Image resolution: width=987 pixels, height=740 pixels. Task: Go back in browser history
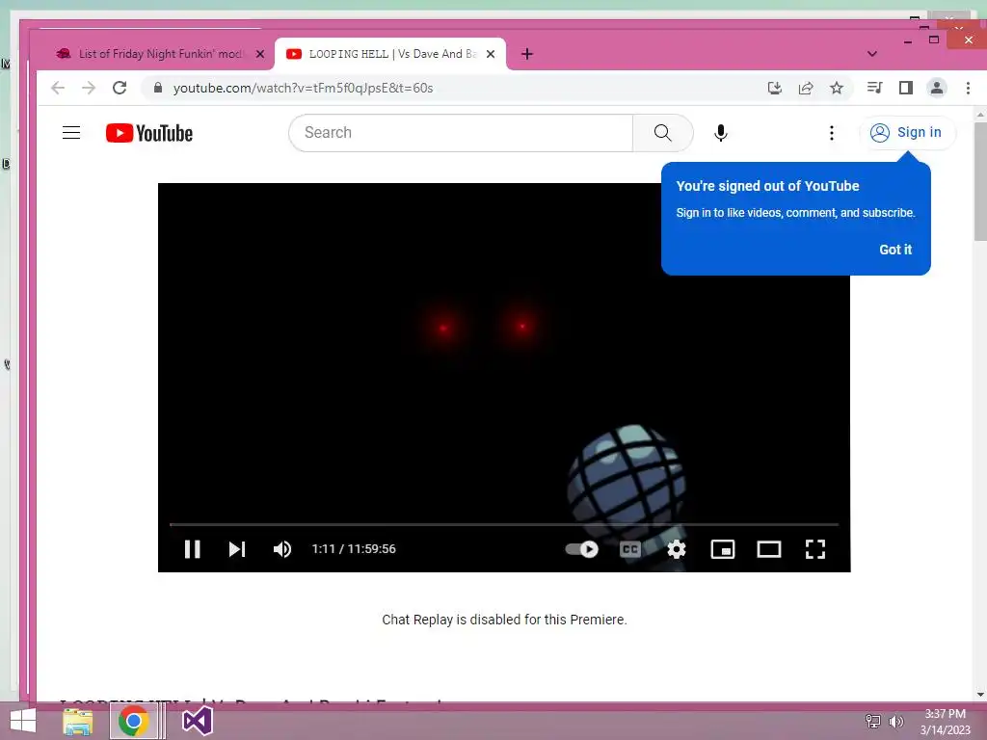[x=58, y=88]
